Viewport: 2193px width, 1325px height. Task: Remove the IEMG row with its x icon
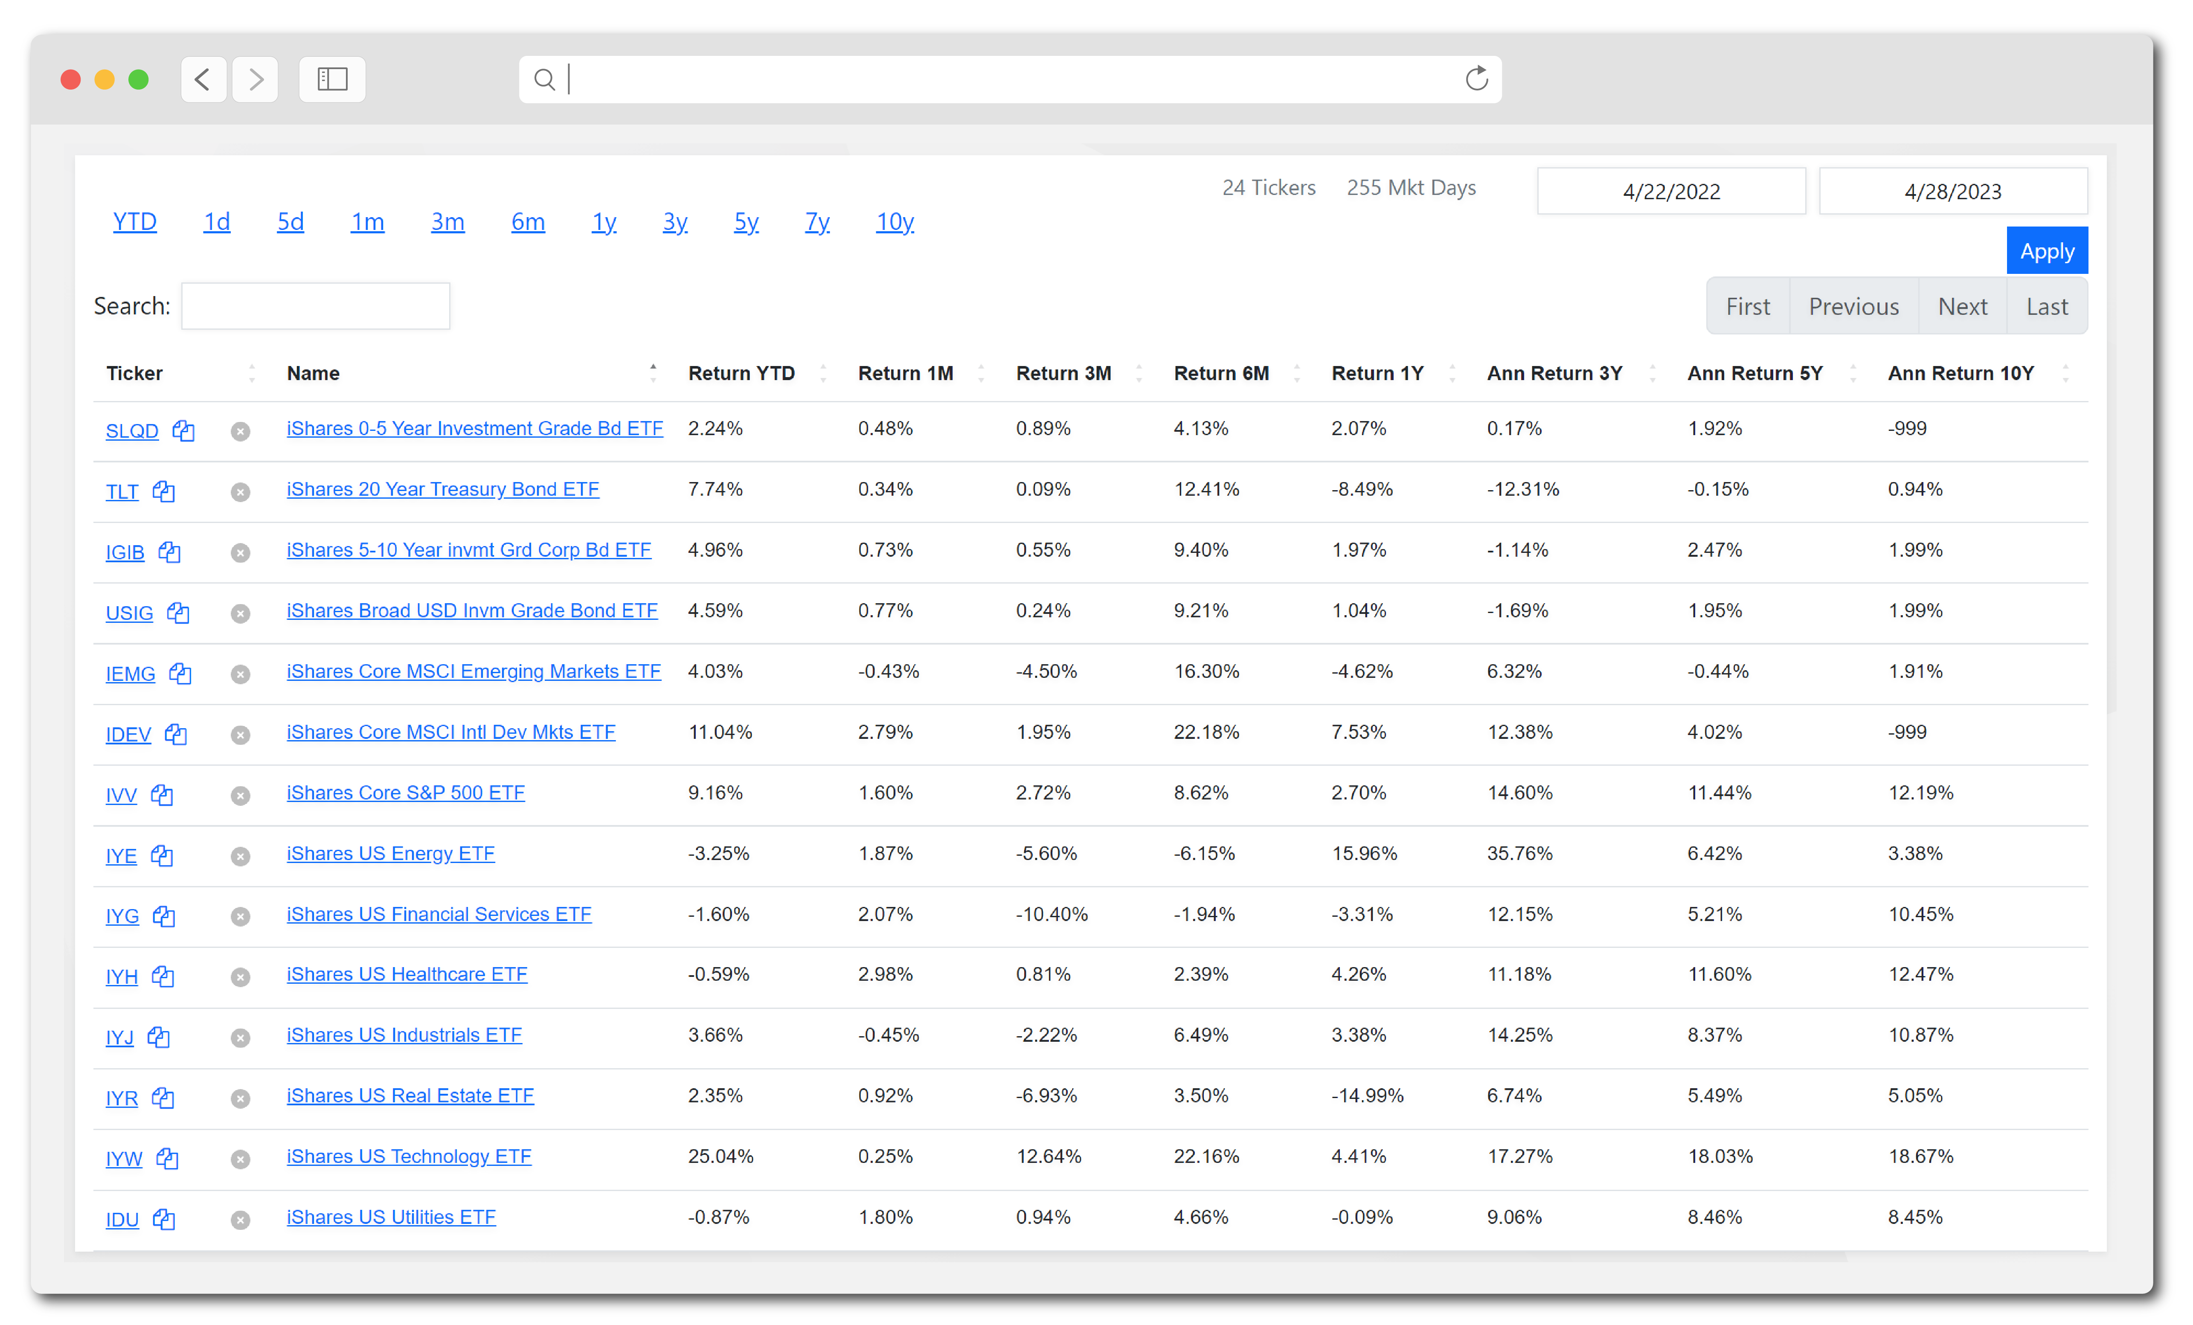point(240,674)
